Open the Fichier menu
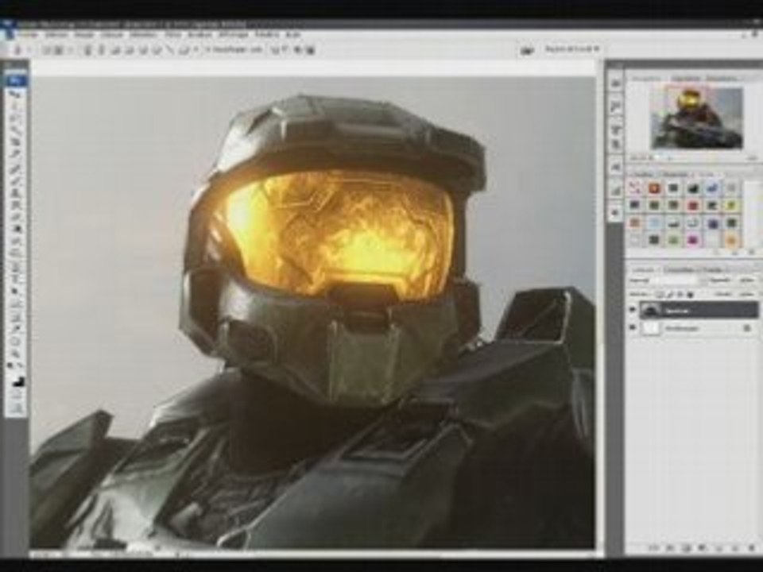 [27, 35]
